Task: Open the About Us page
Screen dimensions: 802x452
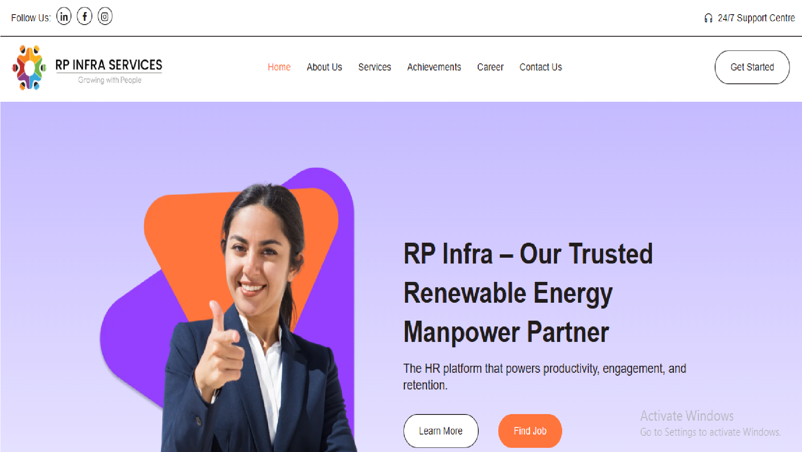Action: click(x=324, y=67)
